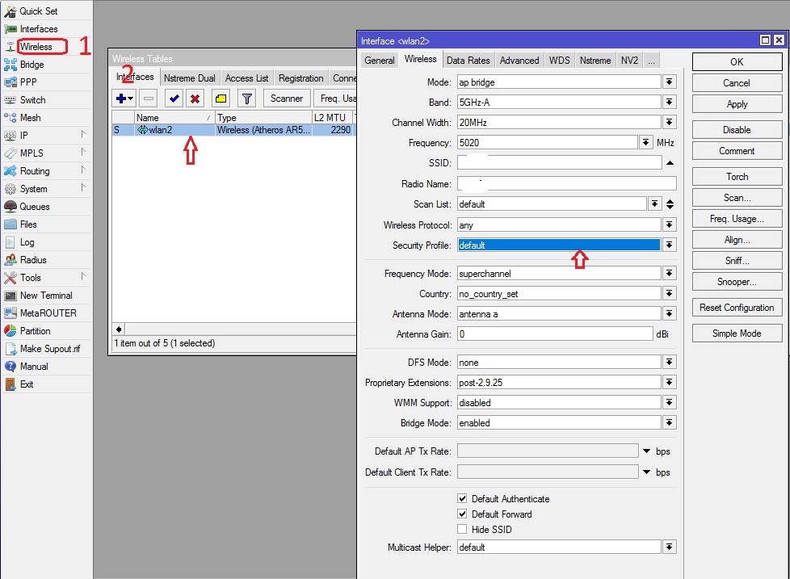The height and width of the screenshot is (579, 790).
Task: Open Quick Set from sidebar
Action: tap(39, 11)
